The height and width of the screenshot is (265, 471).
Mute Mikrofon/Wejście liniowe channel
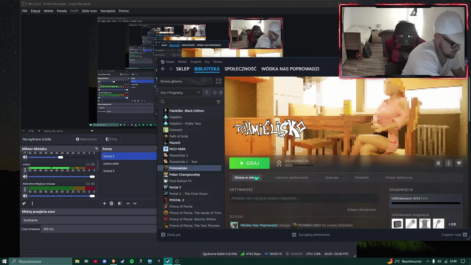coord(25,196)
